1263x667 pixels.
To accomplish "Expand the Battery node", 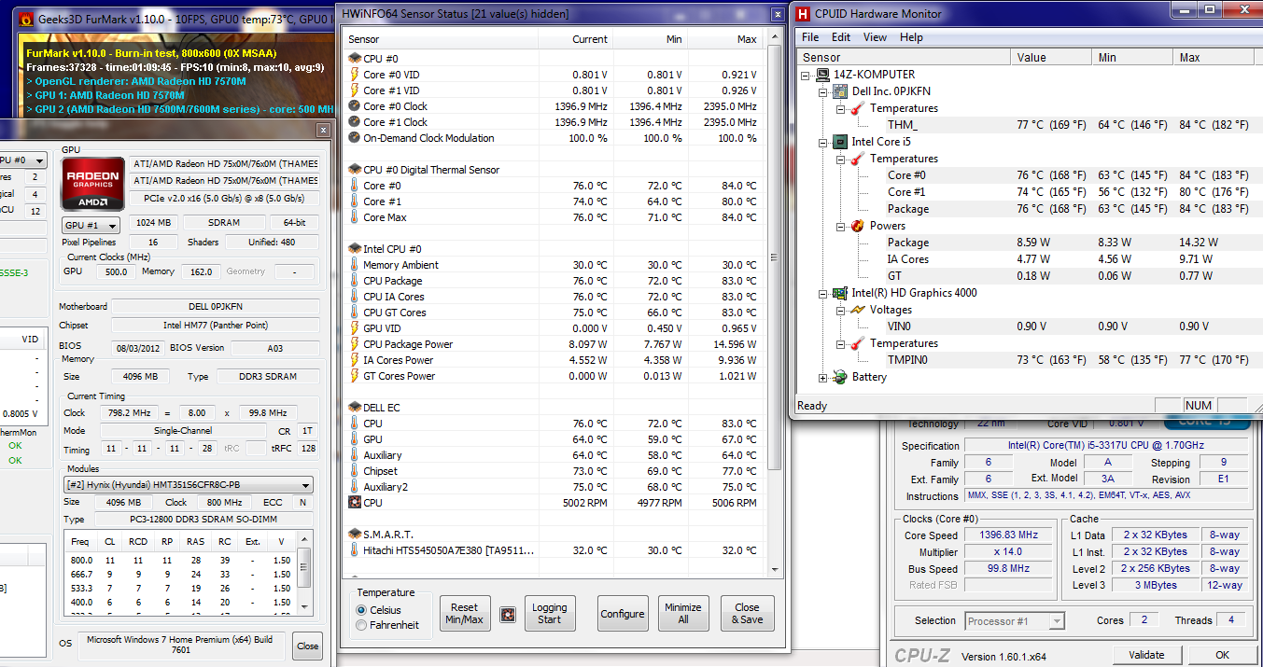I will (823, 377).
